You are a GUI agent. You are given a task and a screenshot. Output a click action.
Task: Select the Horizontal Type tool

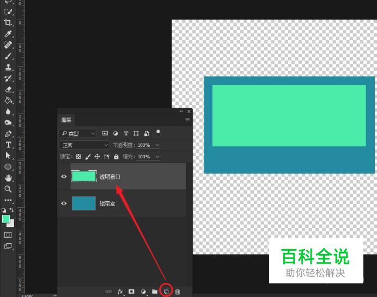pos(8,145)
